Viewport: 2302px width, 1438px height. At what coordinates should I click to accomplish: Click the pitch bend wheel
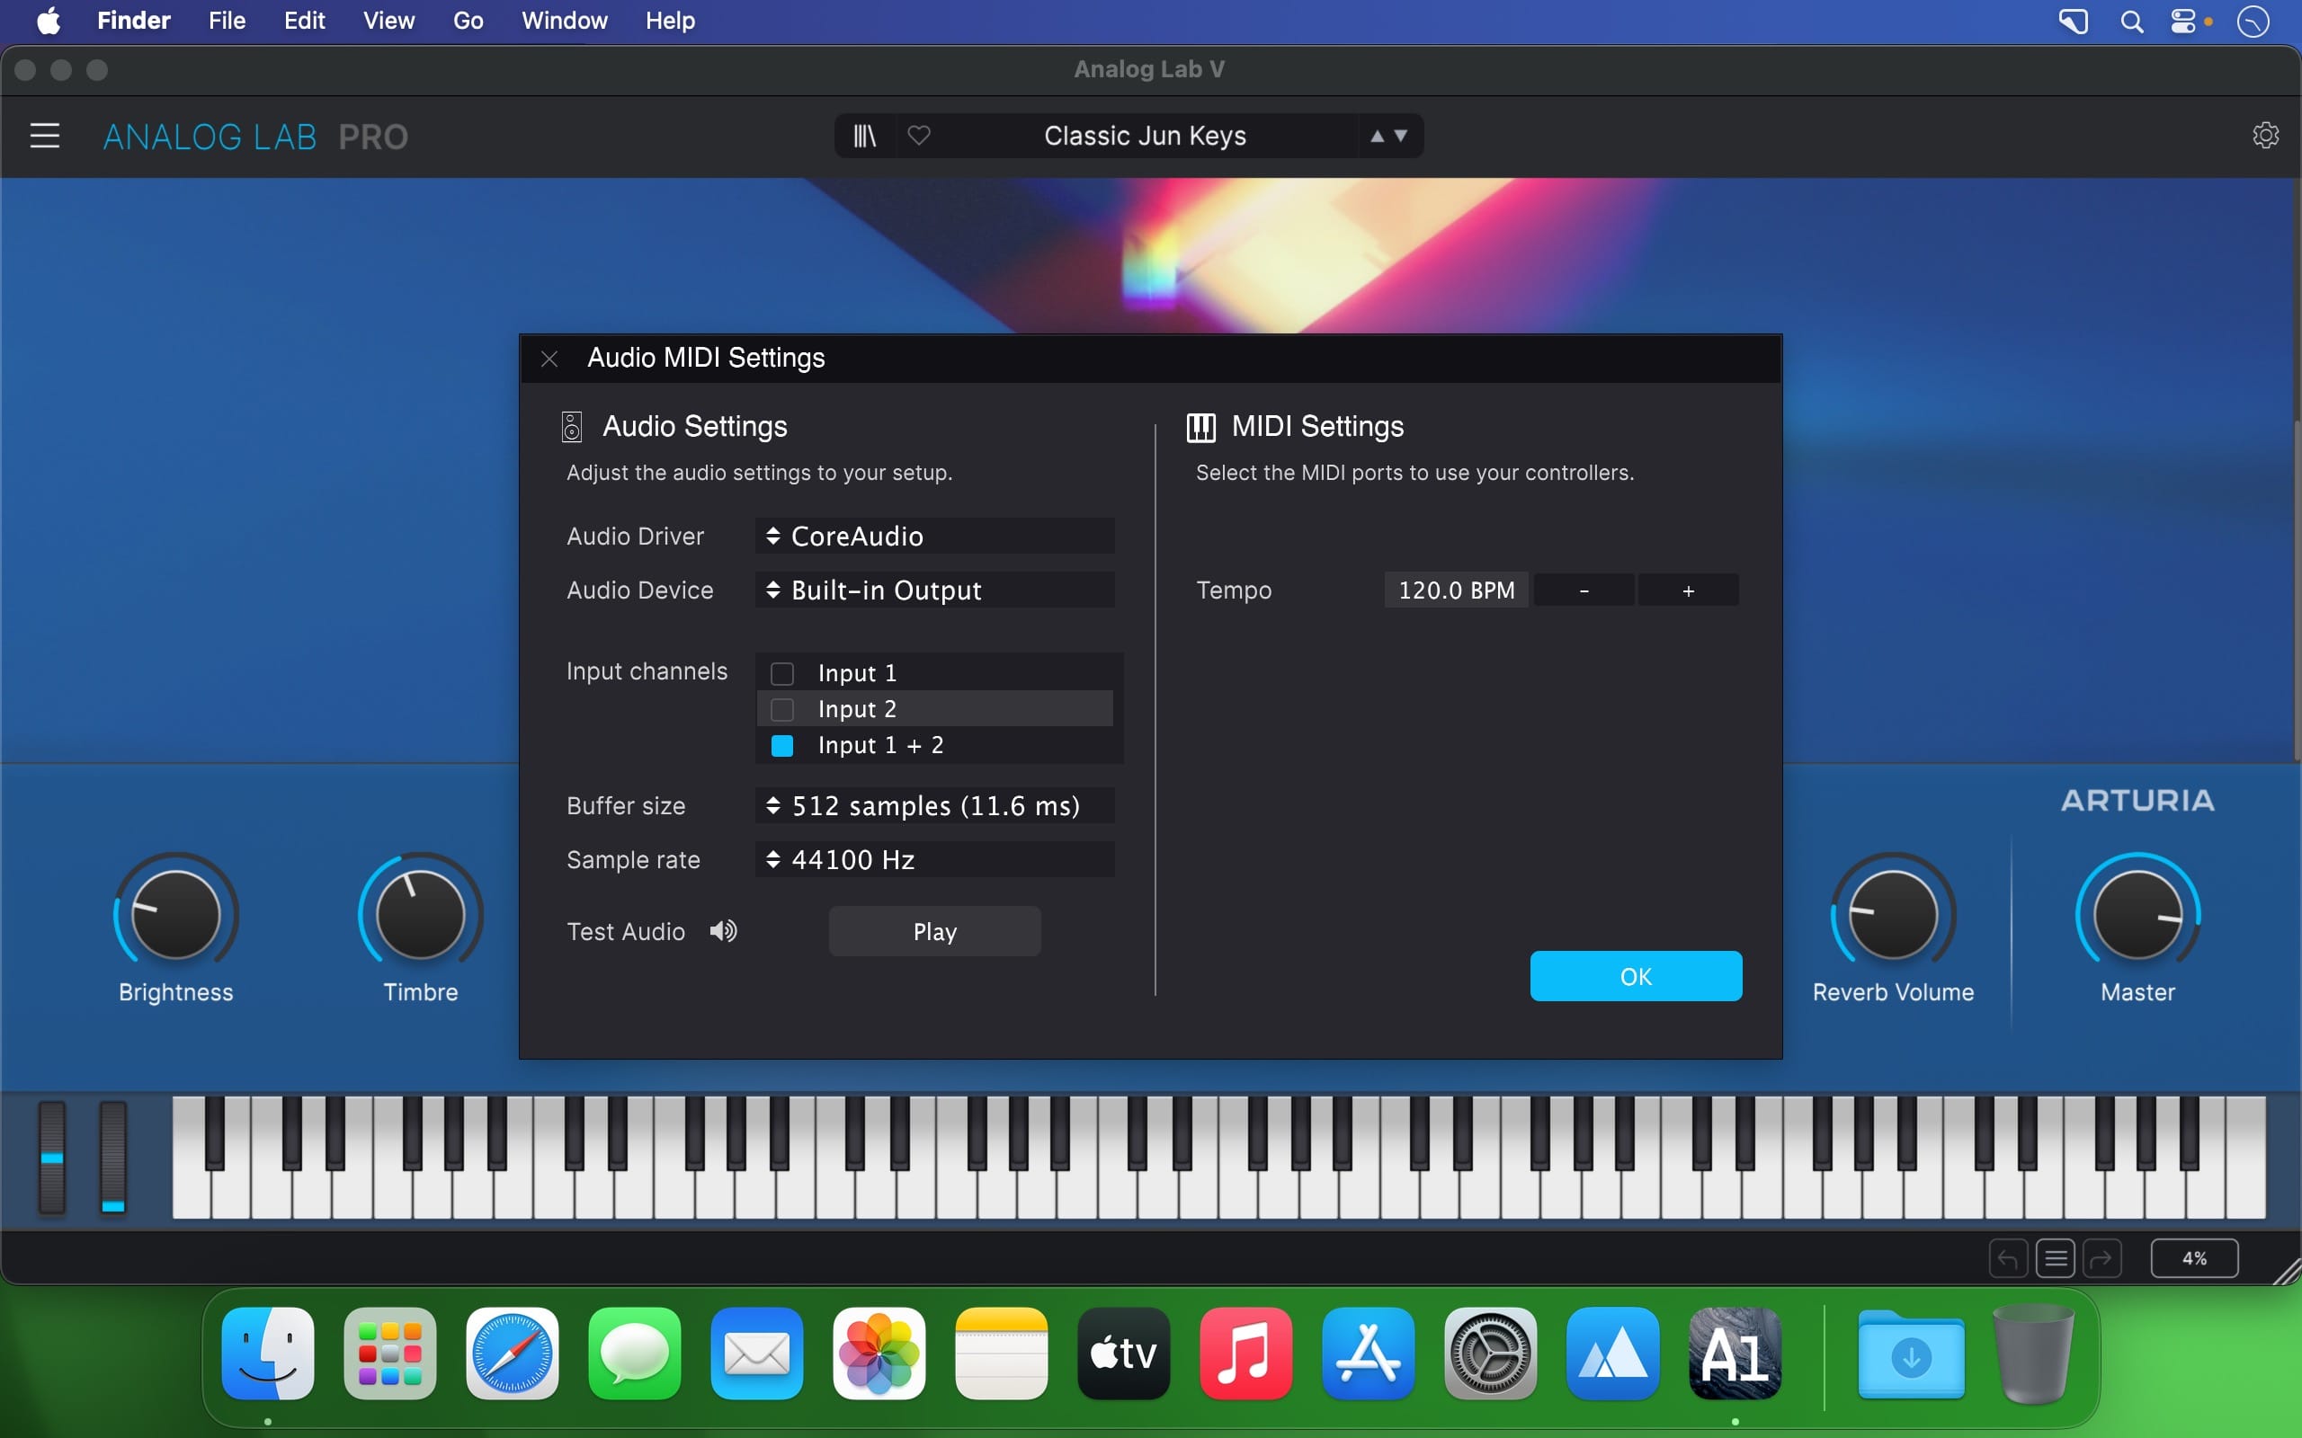pyautogui.click(x=52, y=1158)
